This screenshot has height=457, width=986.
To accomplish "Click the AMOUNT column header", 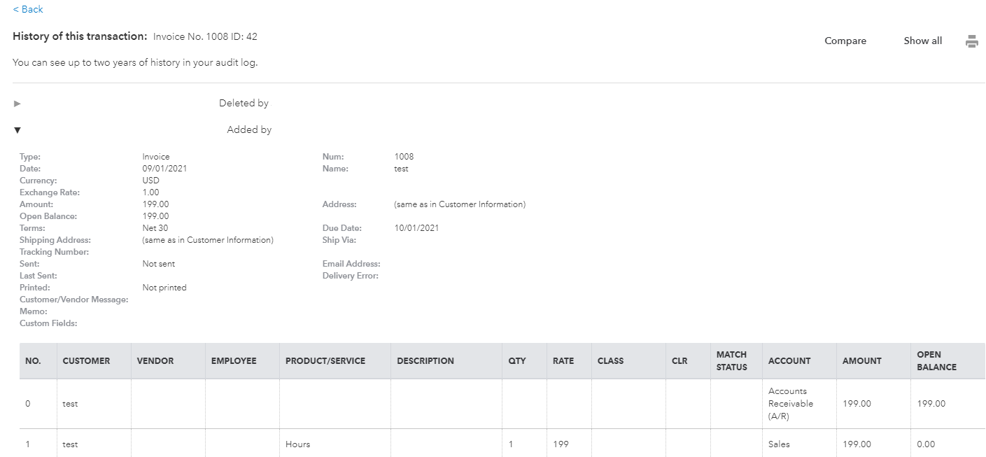I will coord(861,361).
